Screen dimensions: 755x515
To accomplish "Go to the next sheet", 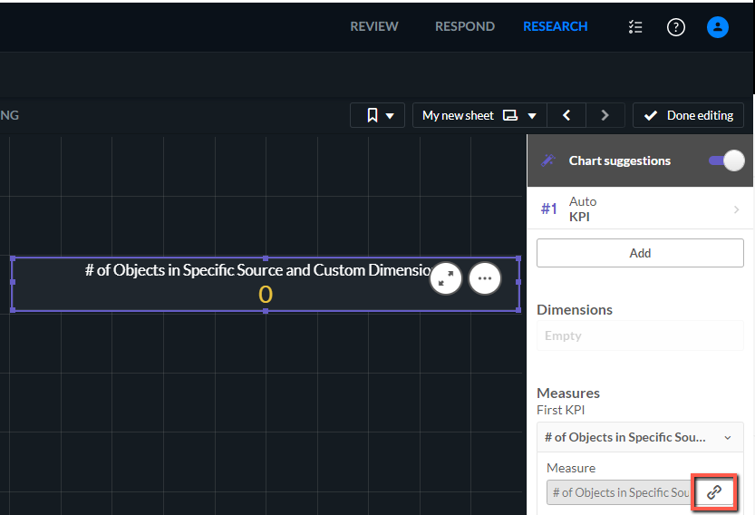I will (x=605, y=115).
